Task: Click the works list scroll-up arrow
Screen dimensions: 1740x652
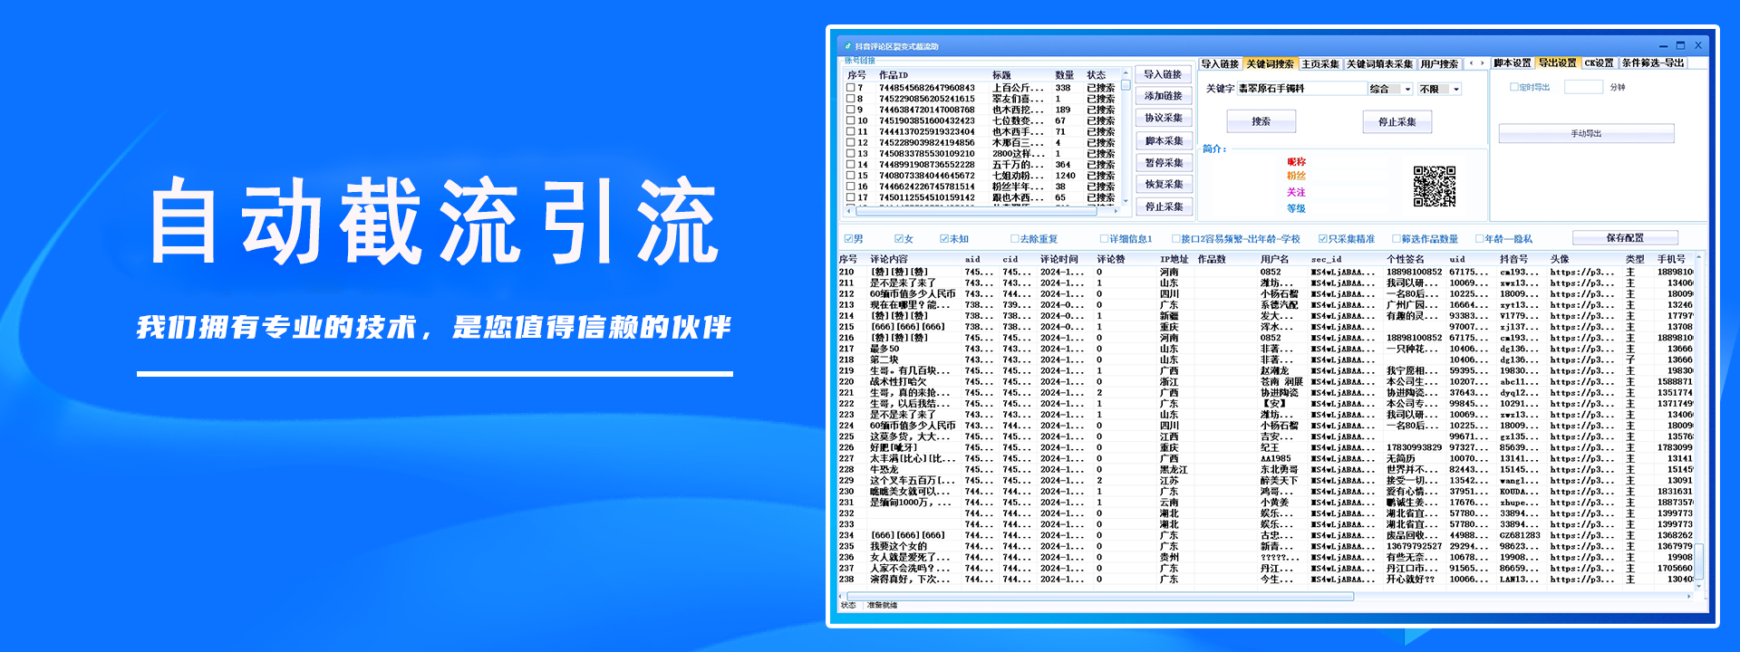Action: 1126,73
